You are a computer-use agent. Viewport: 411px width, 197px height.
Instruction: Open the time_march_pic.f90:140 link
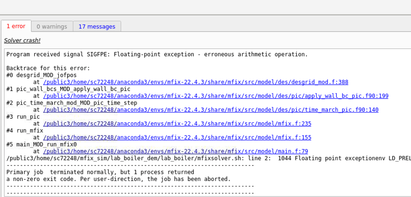[211, 110]
